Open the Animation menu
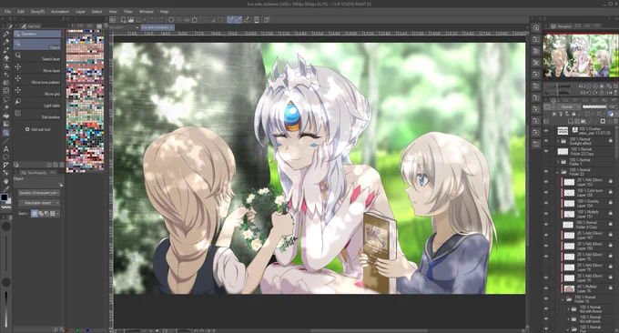 pos(60,12)
